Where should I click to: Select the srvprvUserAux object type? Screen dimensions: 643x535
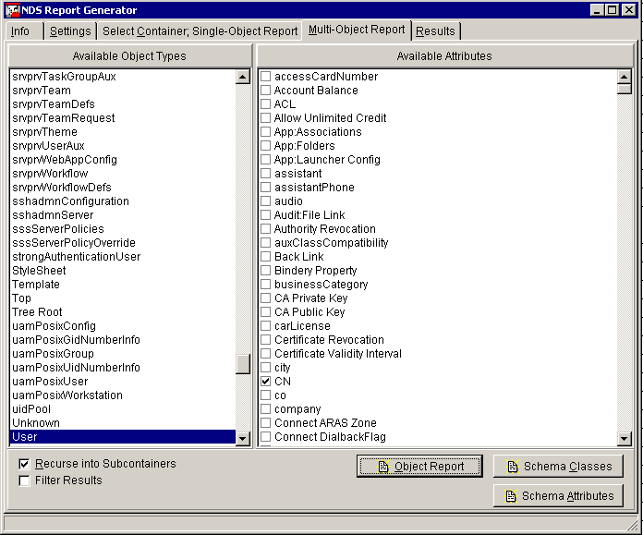click(123, 146)
